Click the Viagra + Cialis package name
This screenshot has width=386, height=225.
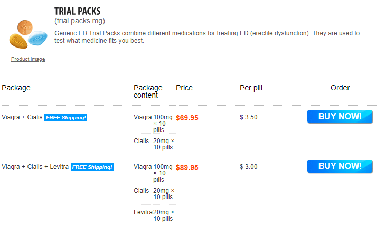[x=22, y=117]
